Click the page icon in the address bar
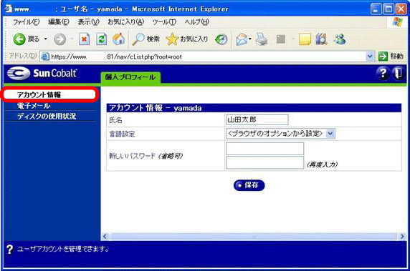The image size is (410, 271). 45,56
